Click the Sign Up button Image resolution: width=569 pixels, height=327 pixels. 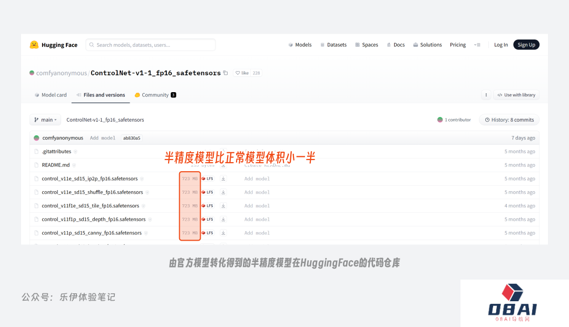click(526, 45)
